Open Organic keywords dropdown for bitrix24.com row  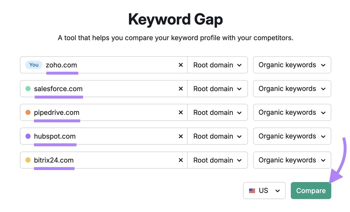coord(292,160)
